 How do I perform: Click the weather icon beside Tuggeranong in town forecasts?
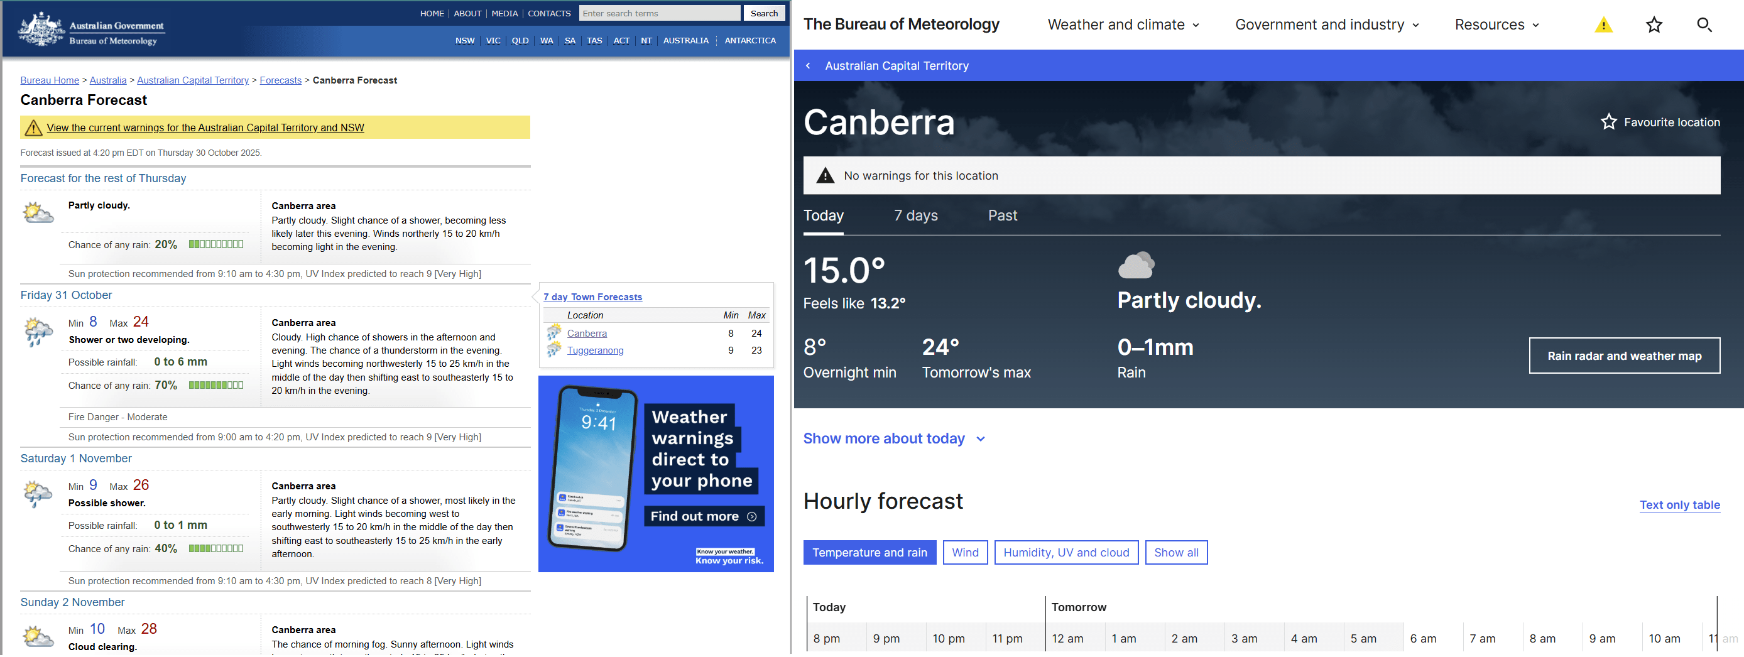click(x=555, y=350)
